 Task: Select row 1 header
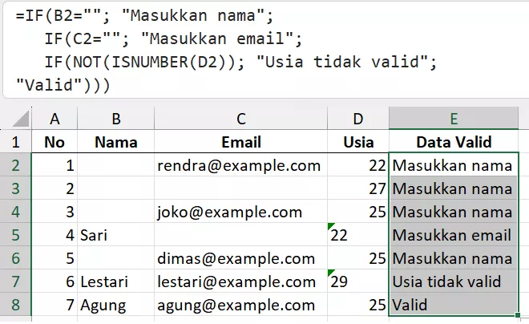pyautogui.click(x=15, y=143)
